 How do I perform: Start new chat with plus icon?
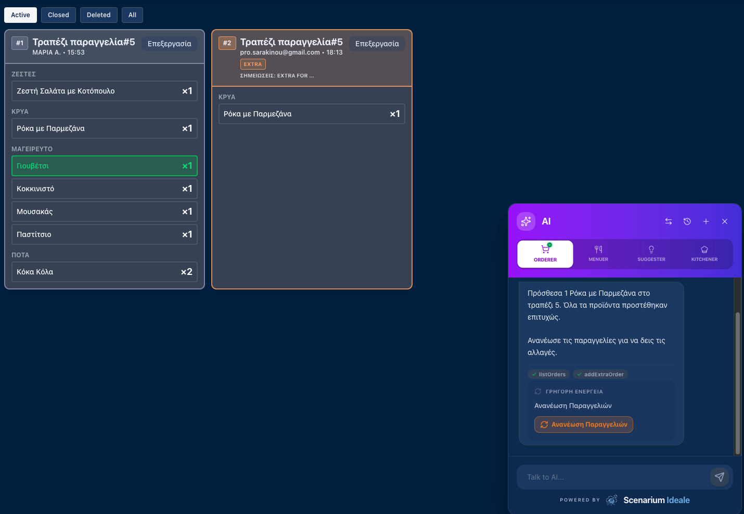coord(706,221)
